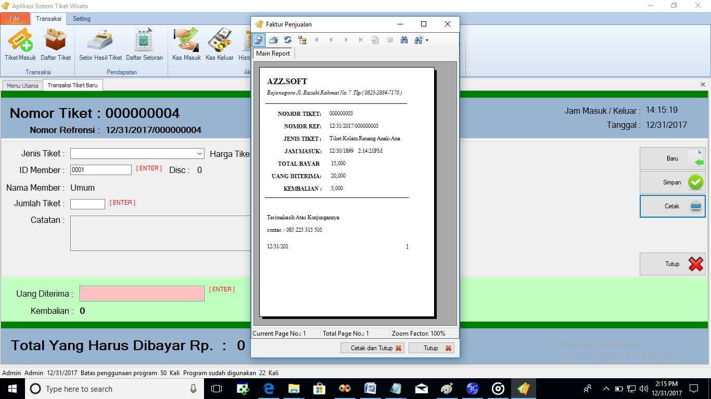
Task: Click 'Nomor Tiket : 000000004' heading text
Action: click(95, 113)
